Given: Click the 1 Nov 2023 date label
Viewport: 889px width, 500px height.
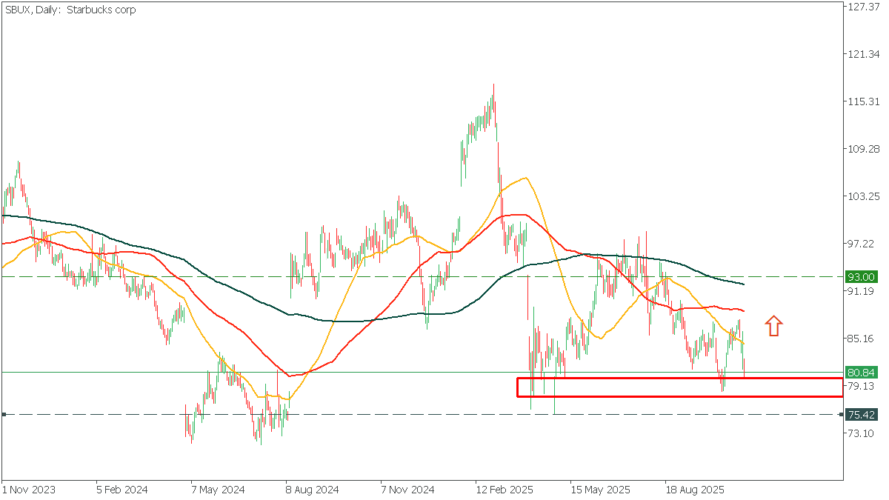Looking at the screenshot, I should [x=28, y=490].
